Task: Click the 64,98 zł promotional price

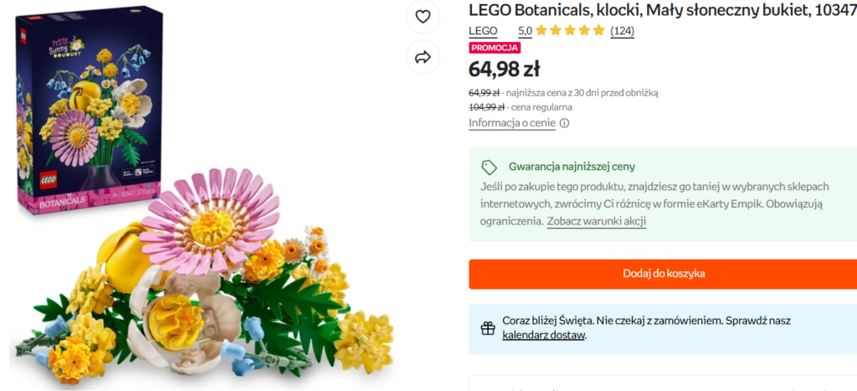Action: 504,69
